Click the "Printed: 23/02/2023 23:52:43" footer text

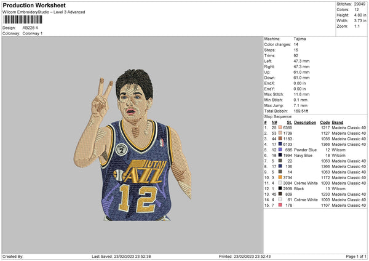(245, 256)
